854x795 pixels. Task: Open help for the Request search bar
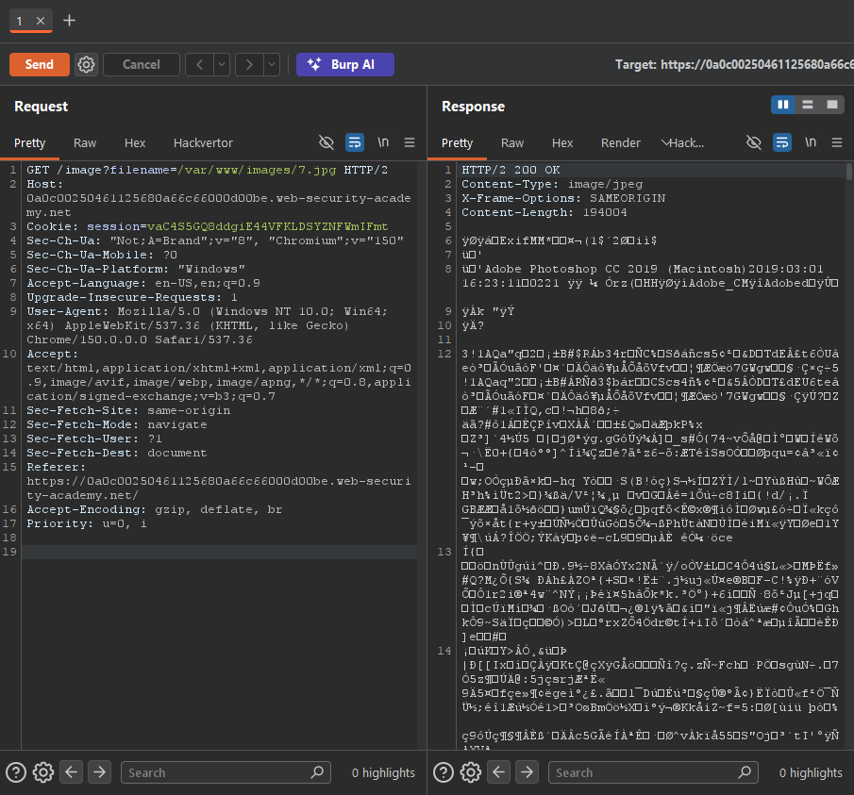pyautogui.click(x=16, y=772)
